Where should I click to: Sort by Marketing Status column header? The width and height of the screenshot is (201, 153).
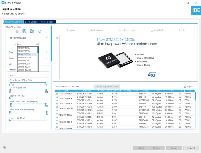click(104, 91)
